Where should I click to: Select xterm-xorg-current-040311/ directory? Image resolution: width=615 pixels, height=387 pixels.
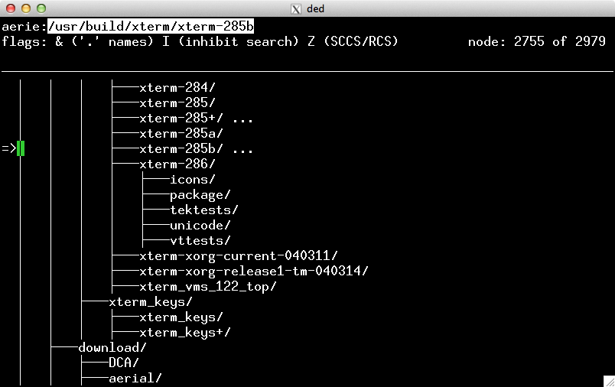tap(238, 255)
